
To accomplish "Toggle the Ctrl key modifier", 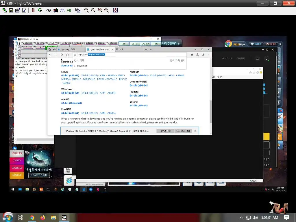I will point(62,10).
